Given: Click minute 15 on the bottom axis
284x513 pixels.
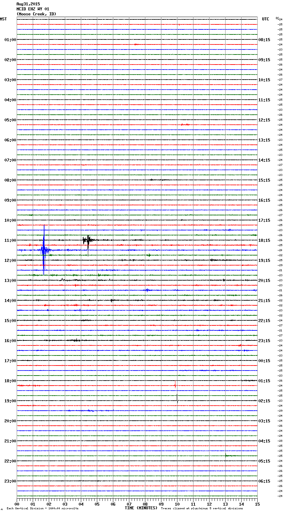Looking at the screenshot, I should 257,504.
